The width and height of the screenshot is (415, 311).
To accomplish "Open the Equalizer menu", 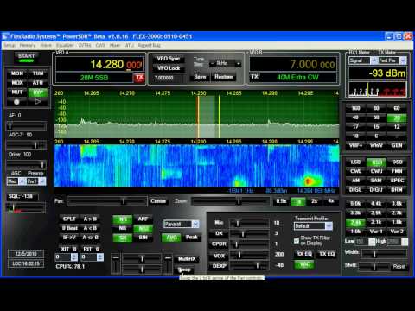I will click(x=65, y=45).
